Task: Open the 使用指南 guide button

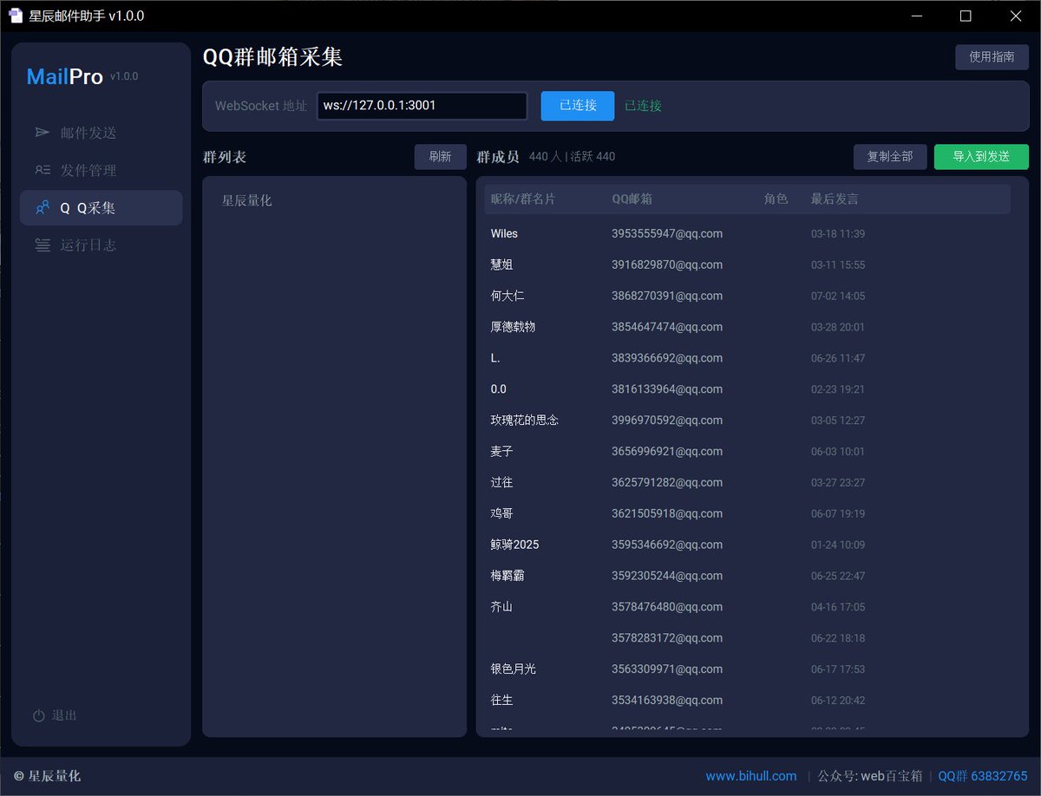Action: tap(992, 57)
